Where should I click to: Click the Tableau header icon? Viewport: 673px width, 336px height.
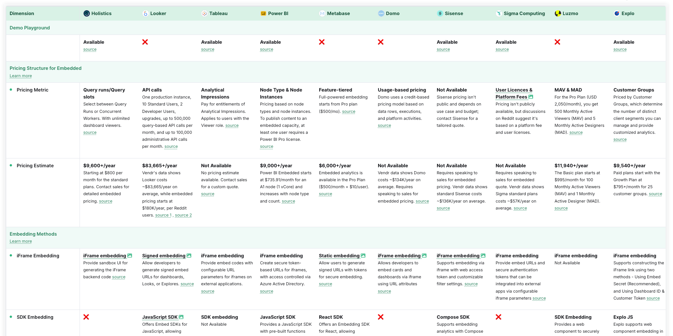204,13
